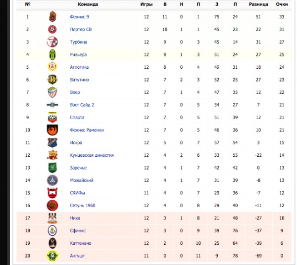
Task: Open the Вэст Сайд 2 team page
Action: (82, 105)
